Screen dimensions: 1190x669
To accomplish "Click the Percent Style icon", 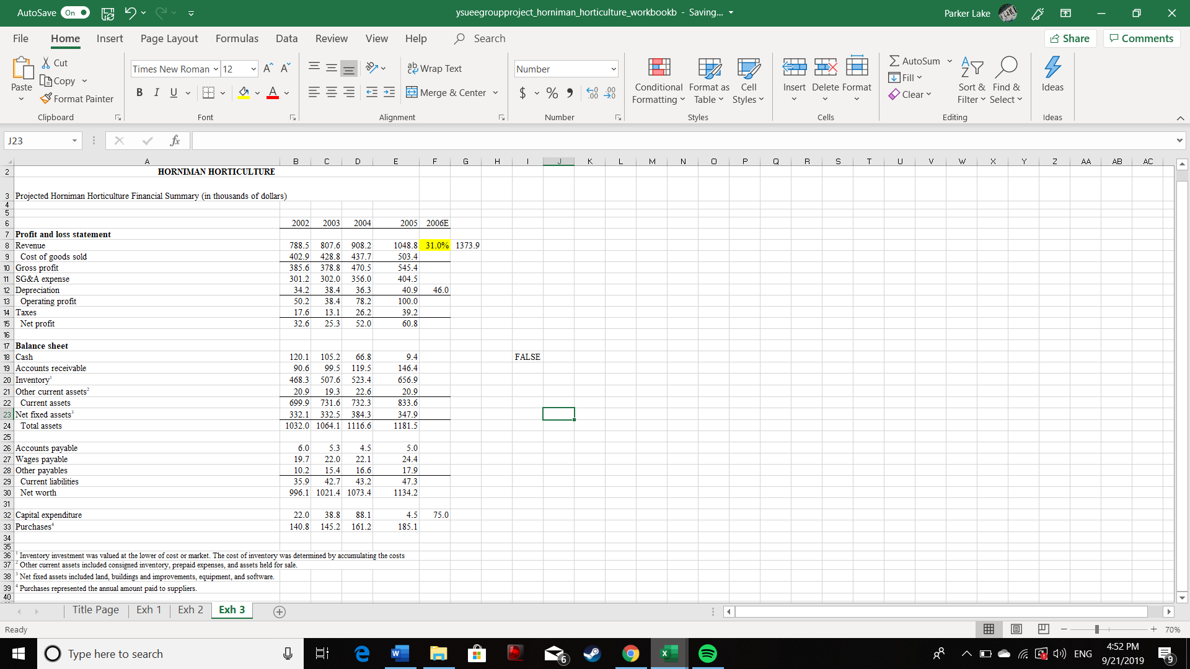I will point(552,92).
